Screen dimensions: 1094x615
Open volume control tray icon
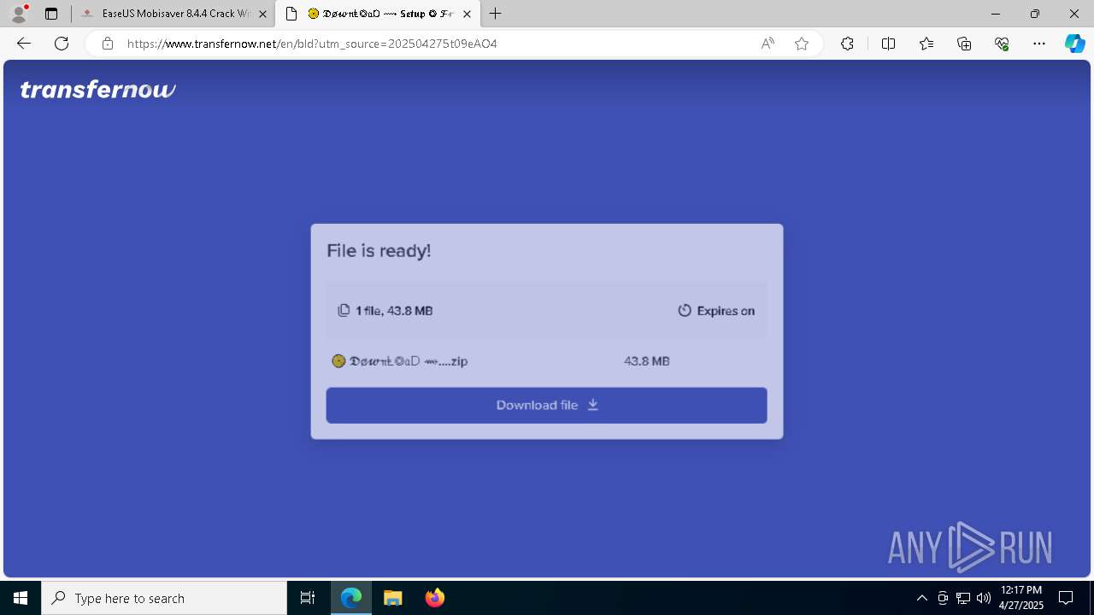point(984,598)
